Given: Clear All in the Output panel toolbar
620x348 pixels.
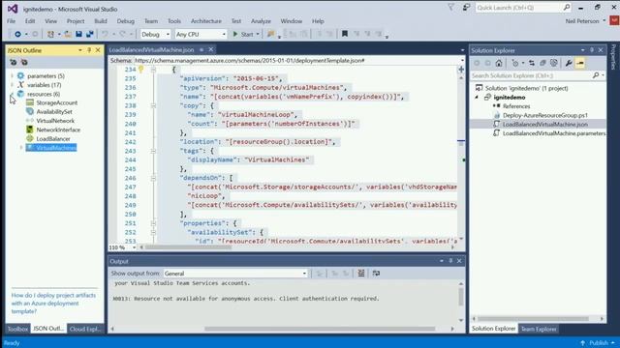Looking at the screenshot, I should pyautogui.click(x=361, y=274).
